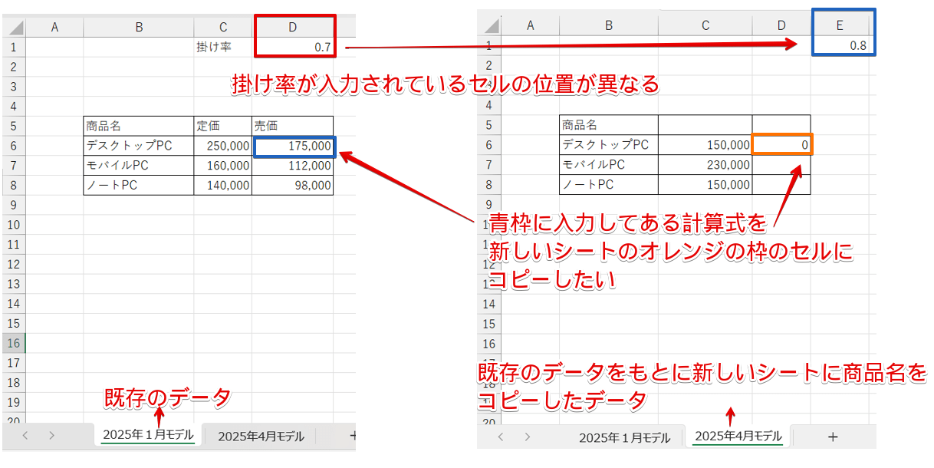Select column E header in right workbook
This screenshot has width=934, height=468.
point(840,25)
